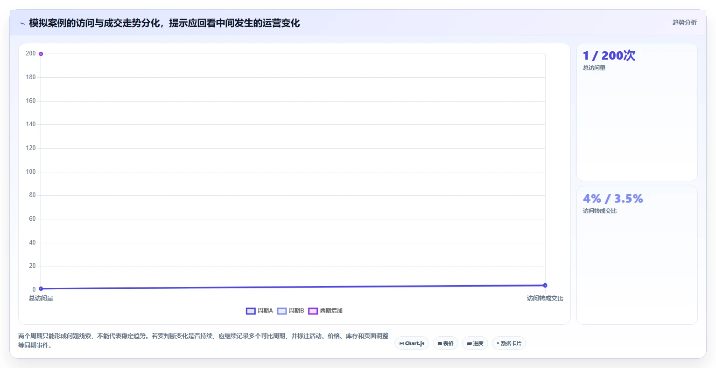Select the 数据卡片 chip
This screenshot has height=368, width=716.
(509, 343)
